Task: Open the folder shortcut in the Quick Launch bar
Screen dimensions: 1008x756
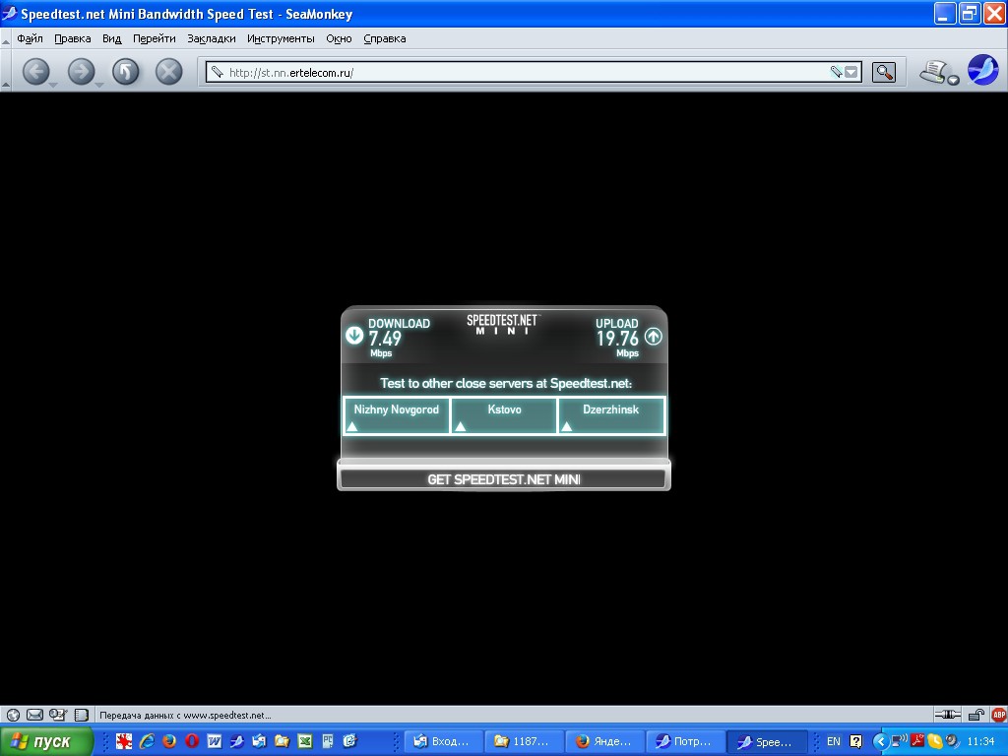Action: point(282,742)
